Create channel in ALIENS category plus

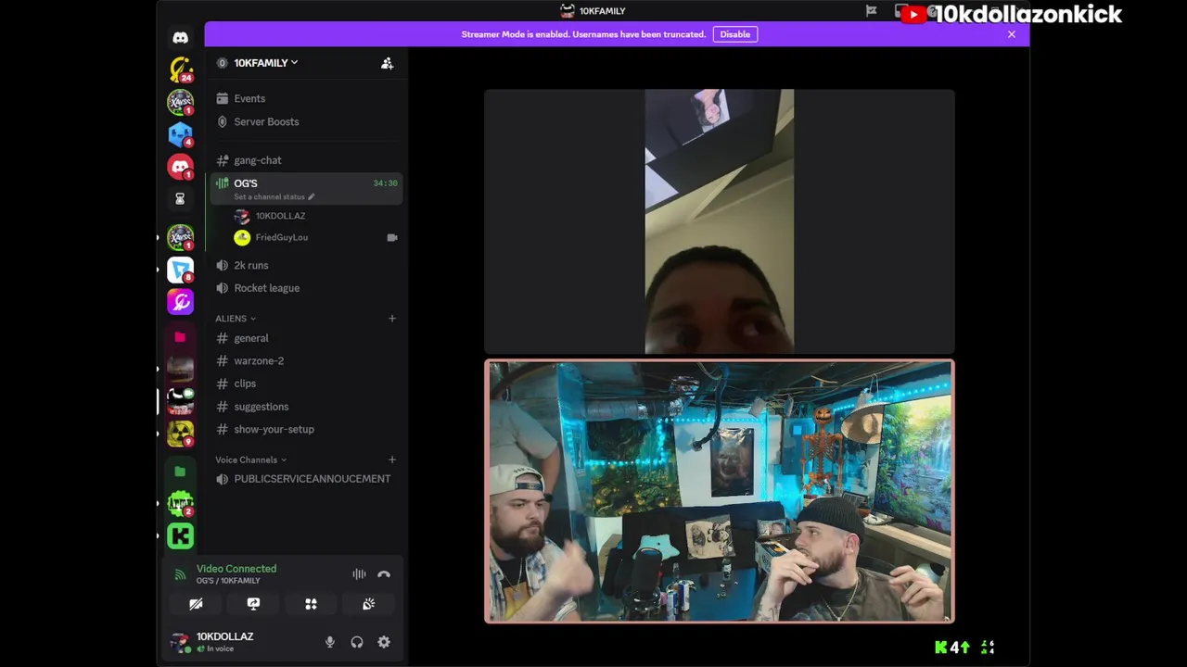click(x=391, y=319)
